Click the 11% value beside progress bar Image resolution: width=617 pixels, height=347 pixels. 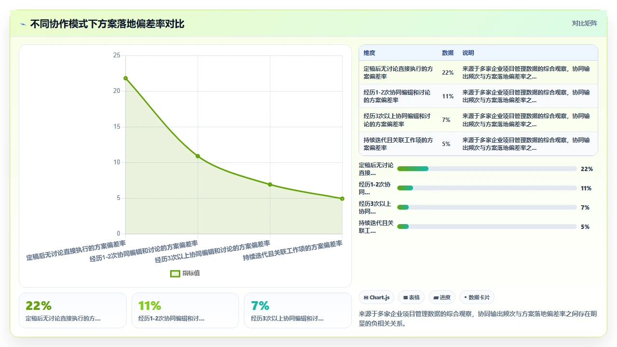pos(586,188)
